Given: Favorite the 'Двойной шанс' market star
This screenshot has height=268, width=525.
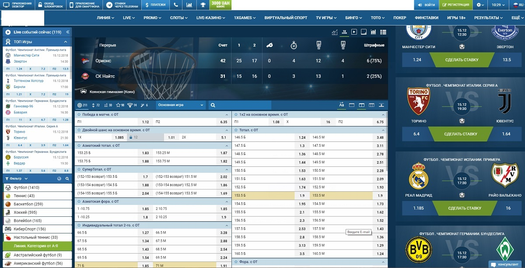Looking at the screenshot, I should [79, 130].
